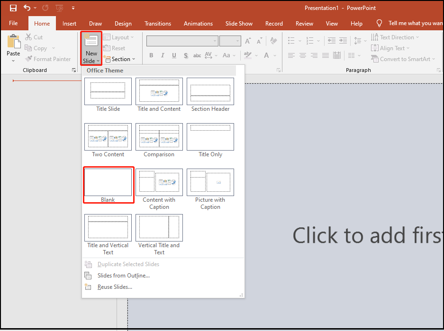Click the Save icon
The image size is (444, 331).
[x=13, y=8]
